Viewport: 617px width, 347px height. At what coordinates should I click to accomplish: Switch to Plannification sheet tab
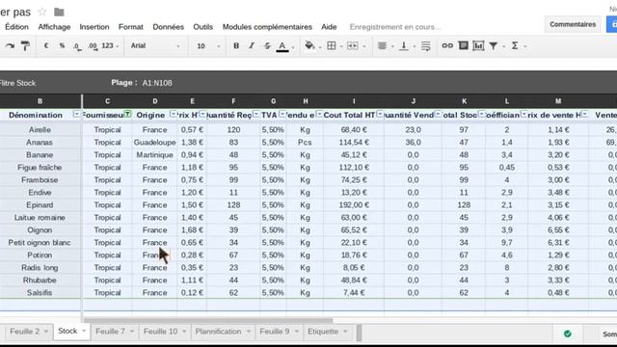219,332
